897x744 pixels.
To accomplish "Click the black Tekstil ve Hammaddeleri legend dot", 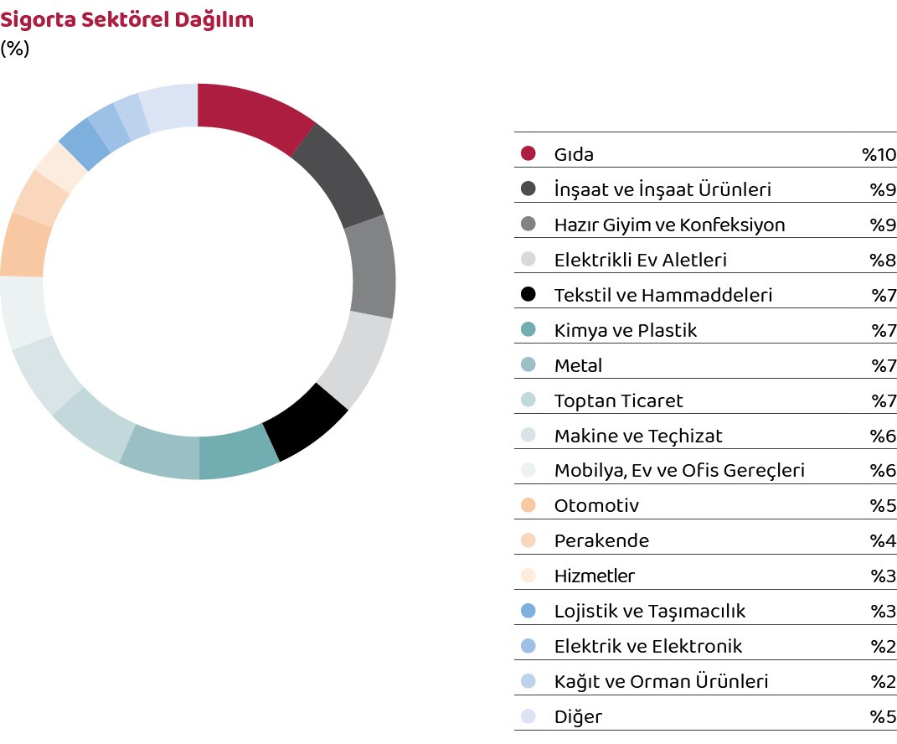I will click(x=528, y=294).
